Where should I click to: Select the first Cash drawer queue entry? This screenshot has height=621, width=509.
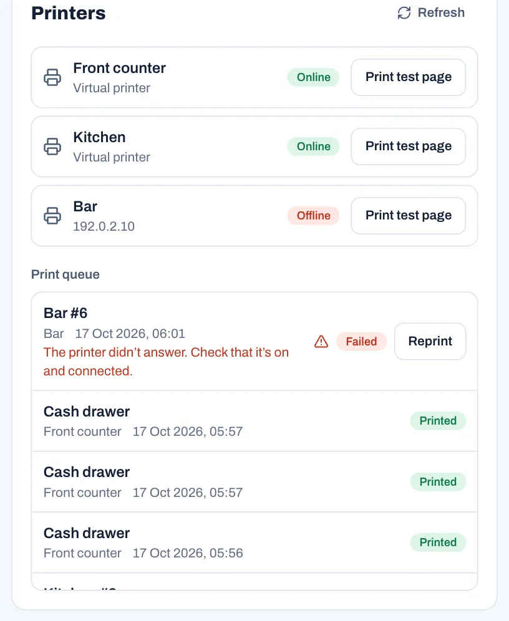tap(254, 421)
